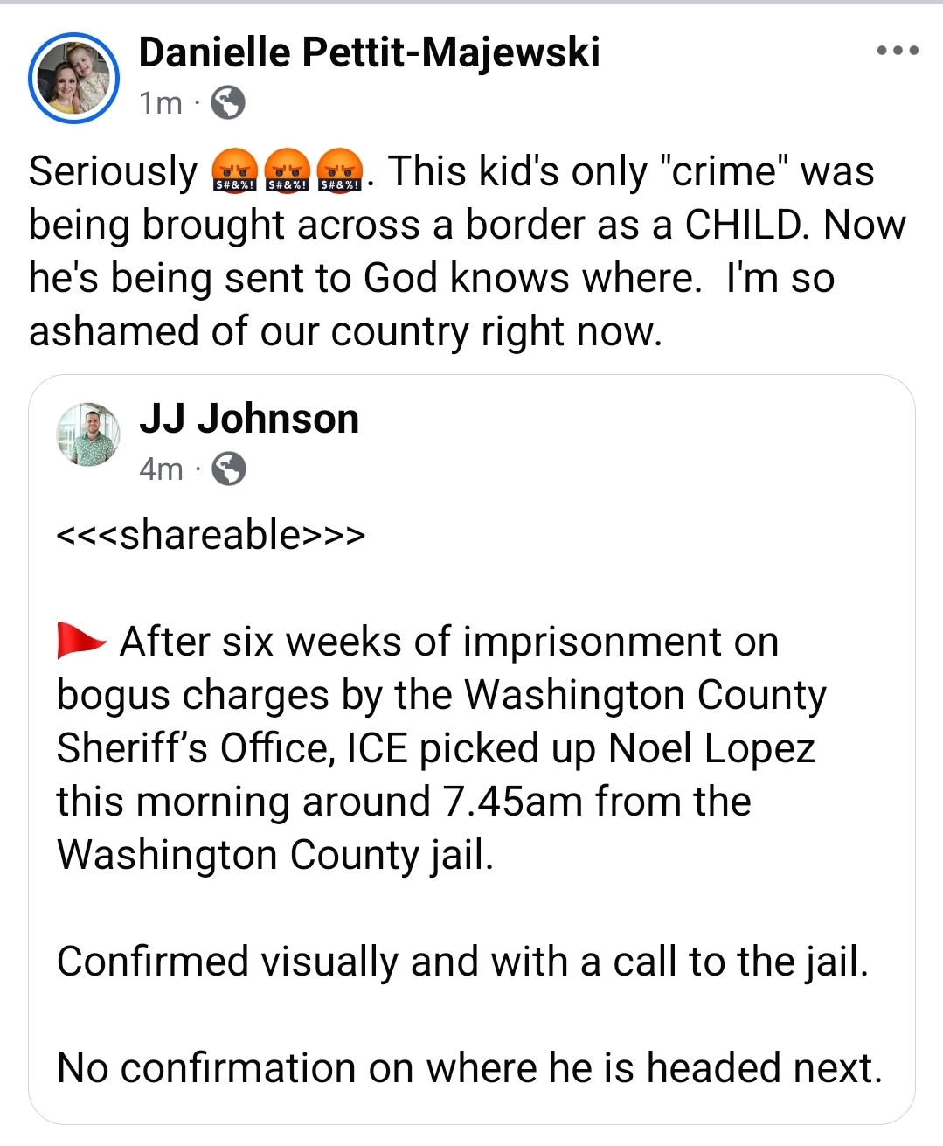Click JJ Johnson's profile picture

click(88, 434)
